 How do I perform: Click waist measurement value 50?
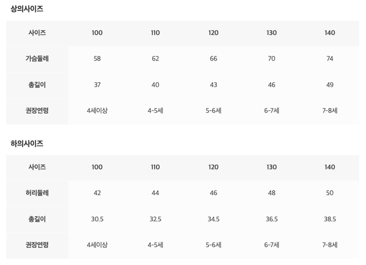point(330,193)
